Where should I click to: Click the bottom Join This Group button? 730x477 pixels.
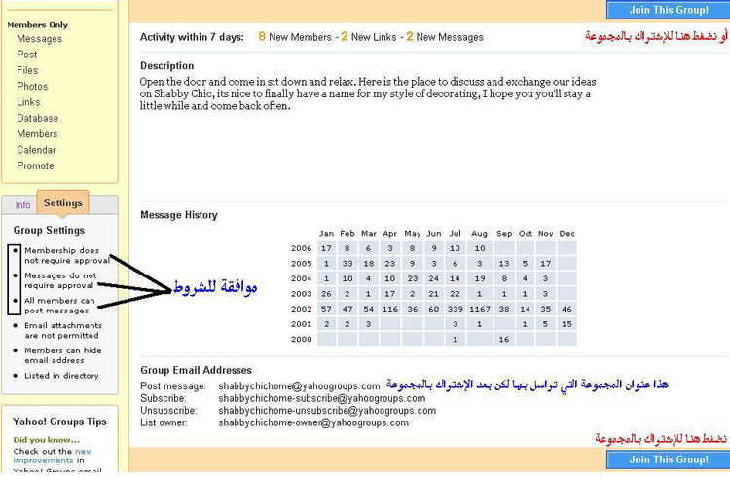tap(667, 459)
